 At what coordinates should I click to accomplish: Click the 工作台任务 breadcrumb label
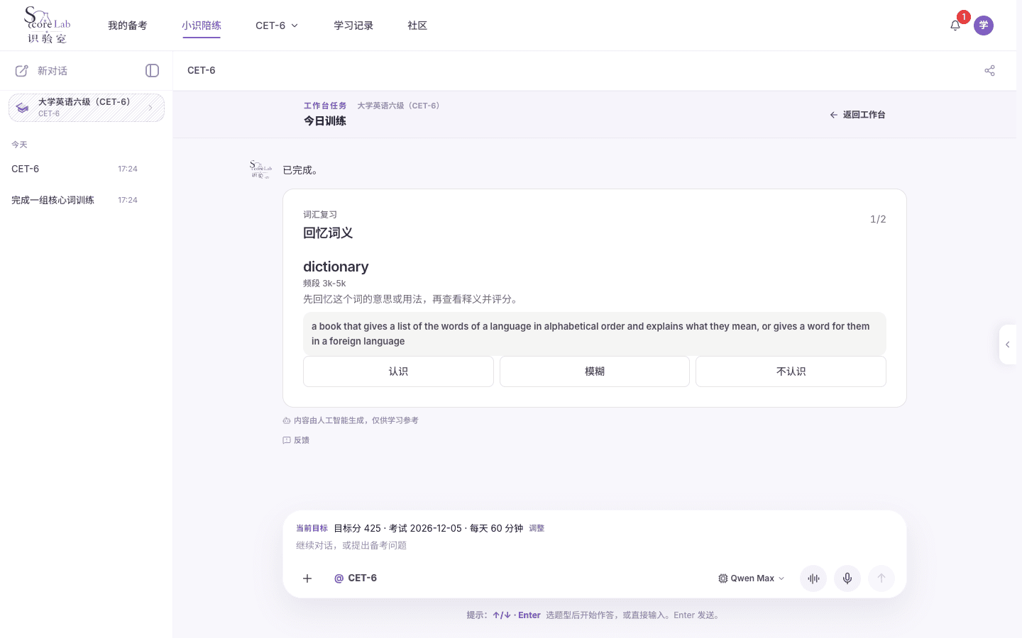click(x=325, y=106)
